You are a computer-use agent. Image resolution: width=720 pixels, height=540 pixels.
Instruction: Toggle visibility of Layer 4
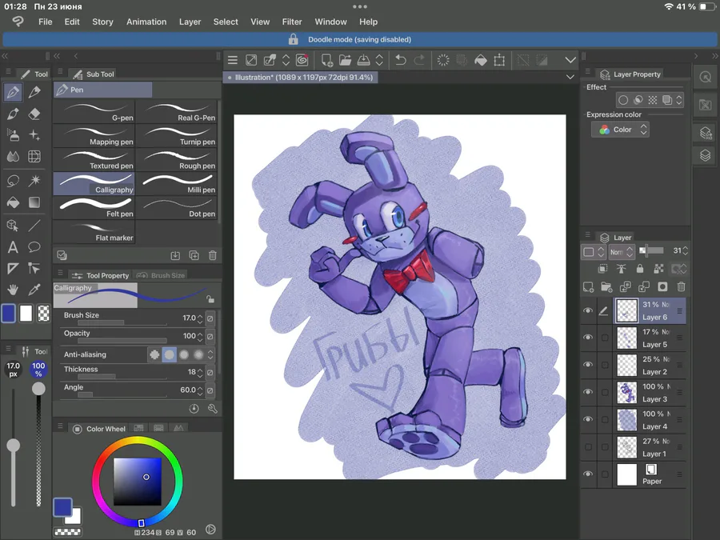click(x=588, y=419)
